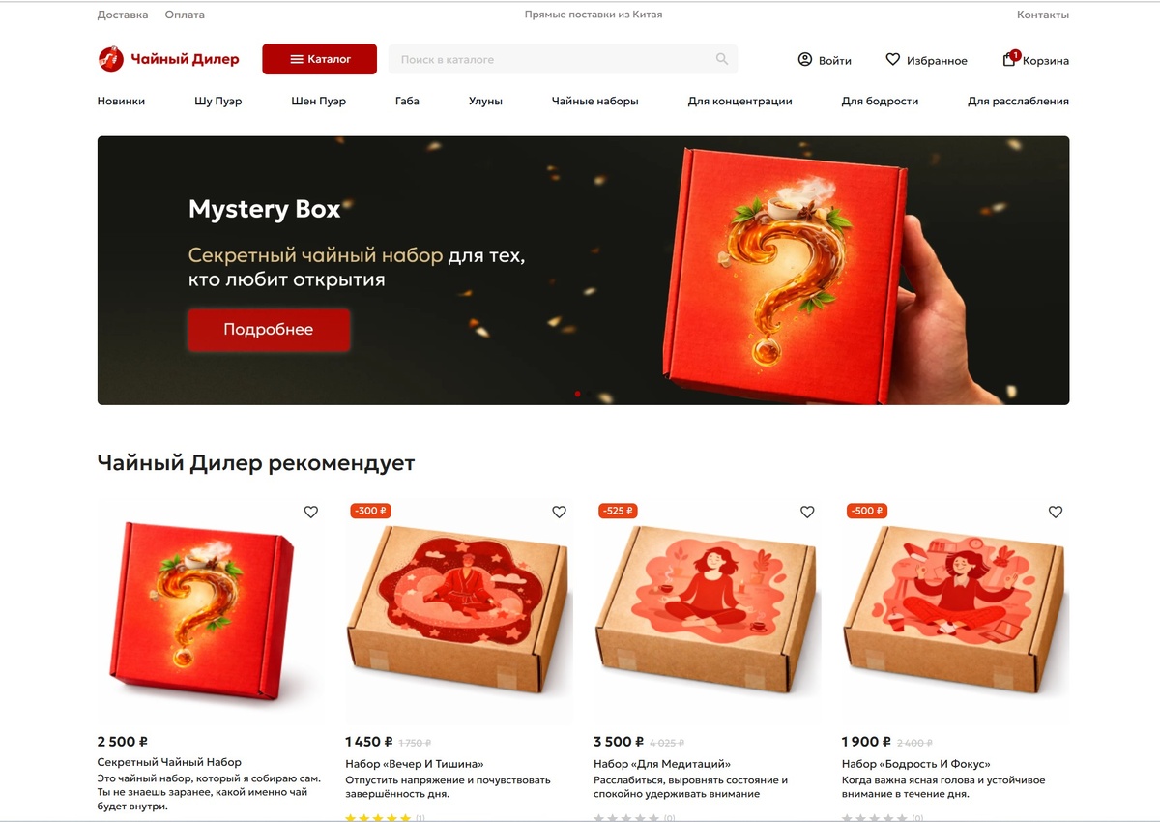This screenshot has height=822, width=1160.
Task: Open the Доставка link
Action: (123, 15)
